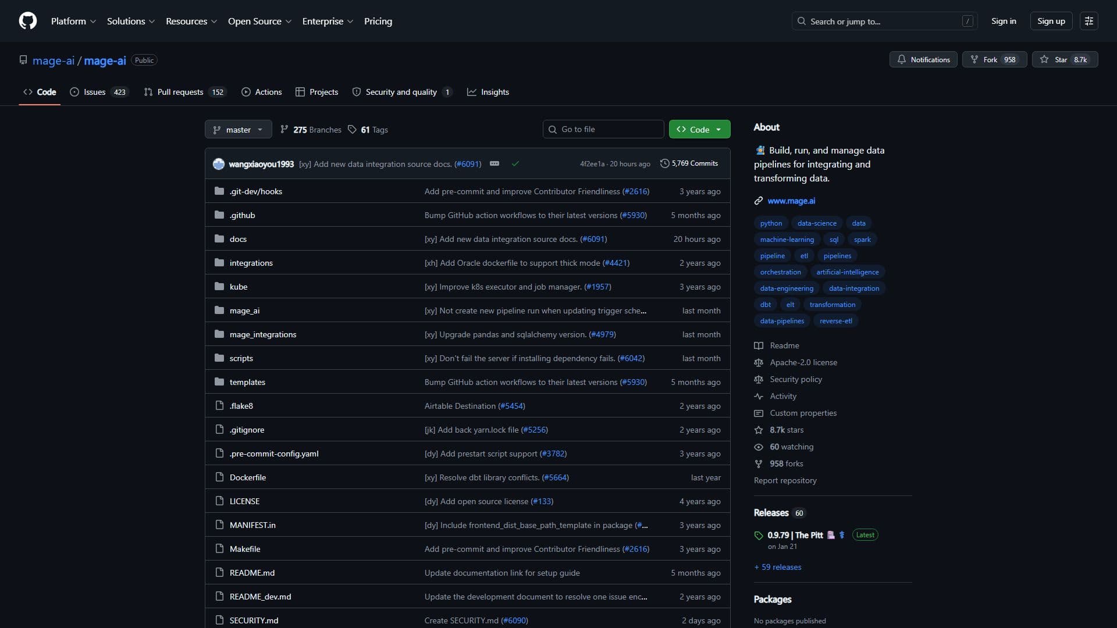
Task: Click the Apache-2.0 license scale icon
Action: [759, 362]
